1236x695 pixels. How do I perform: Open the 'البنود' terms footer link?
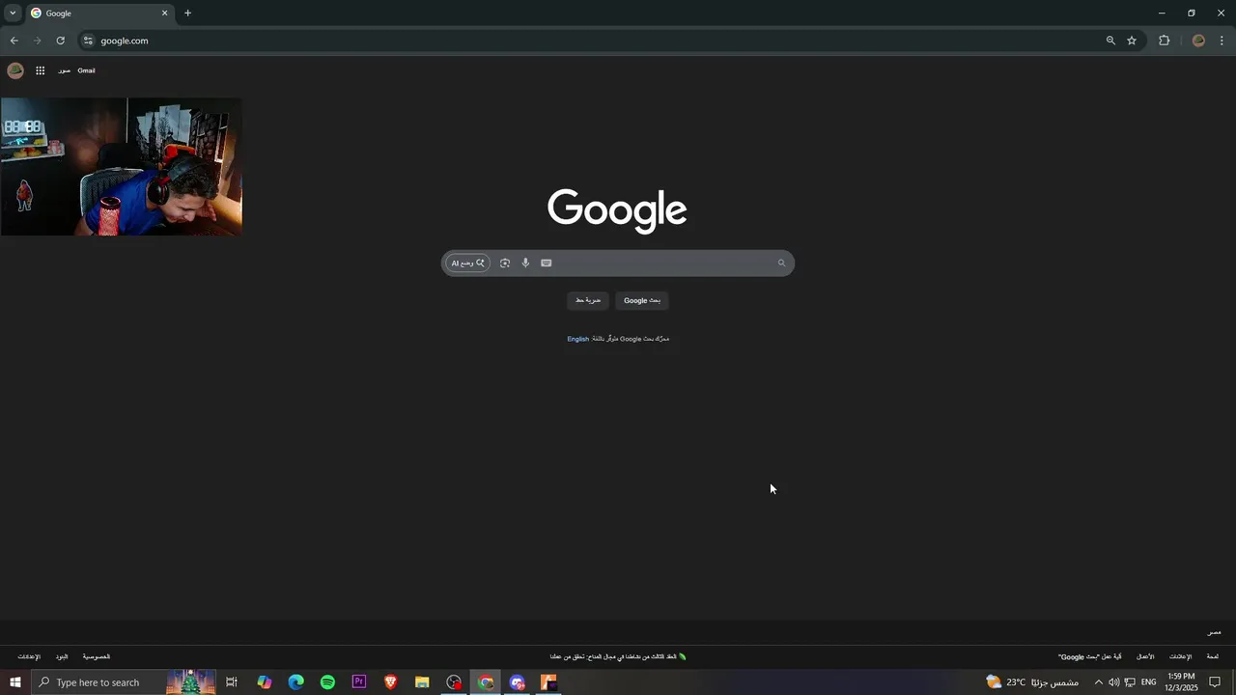click(62, 656)
